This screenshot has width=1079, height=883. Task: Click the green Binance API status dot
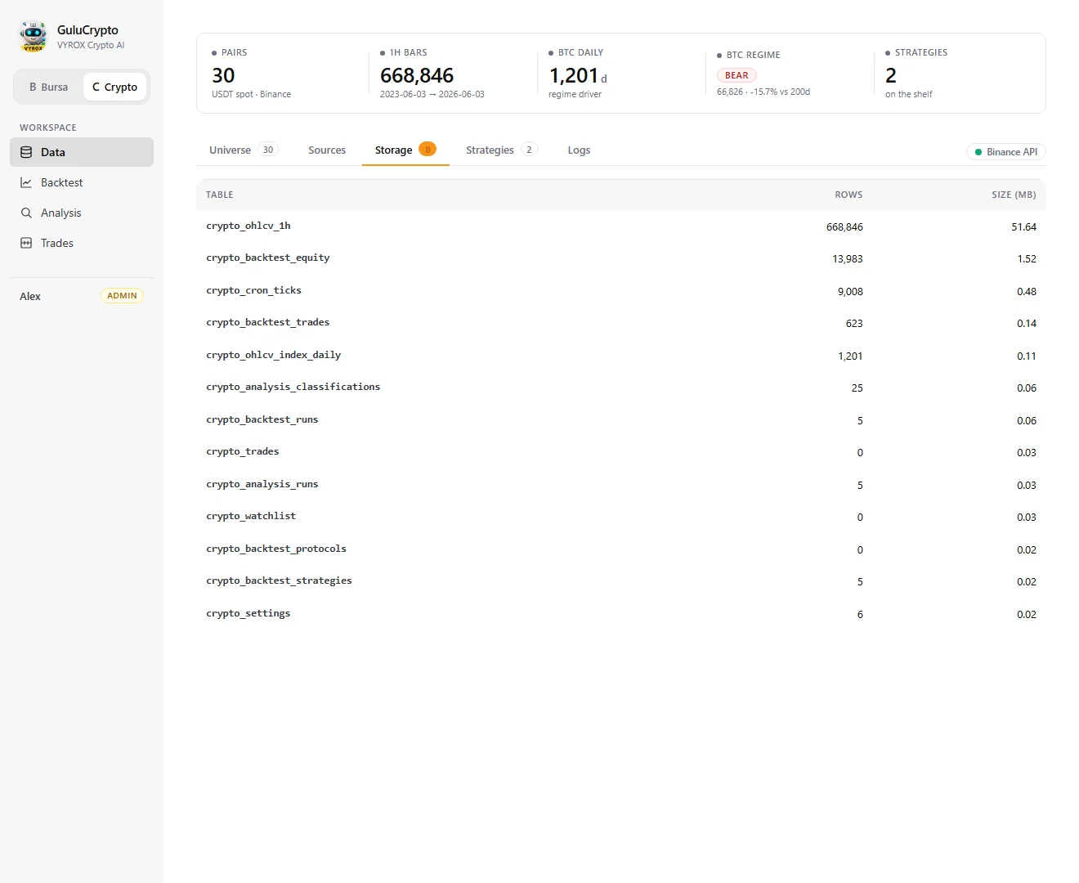pyautogui.click(x=978, y=152)
